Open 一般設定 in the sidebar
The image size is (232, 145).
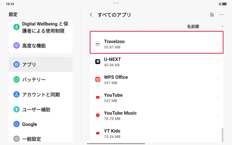pyautogui.click(x=41, y=138)
